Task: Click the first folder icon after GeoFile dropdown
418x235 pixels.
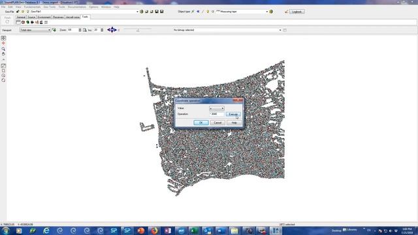Action: click(x=146, y=12)
